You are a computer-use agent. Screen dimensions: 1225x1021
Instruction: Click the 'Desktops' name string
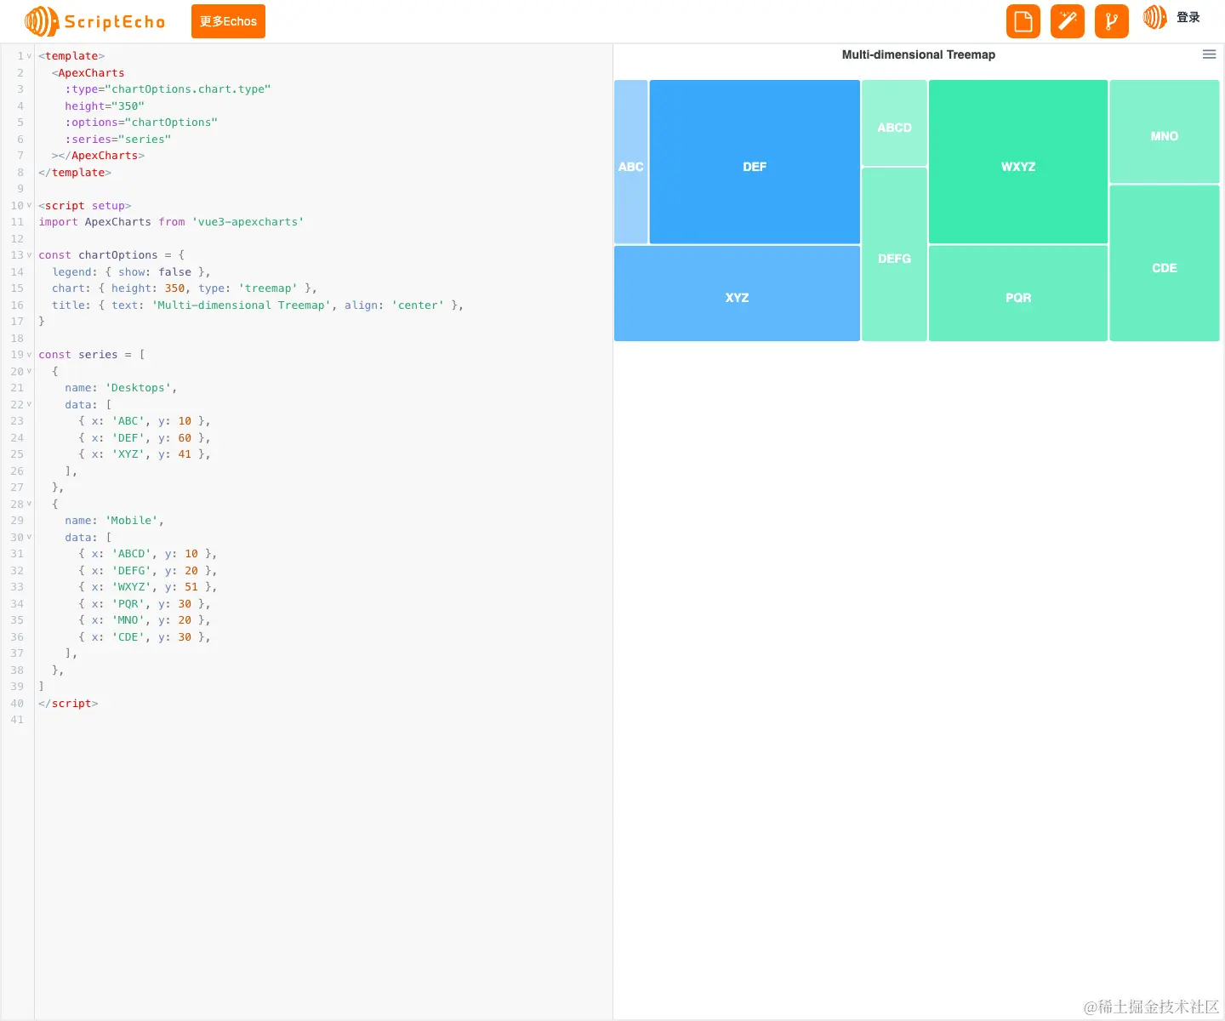pyautogui.click(x=138, y=388)
